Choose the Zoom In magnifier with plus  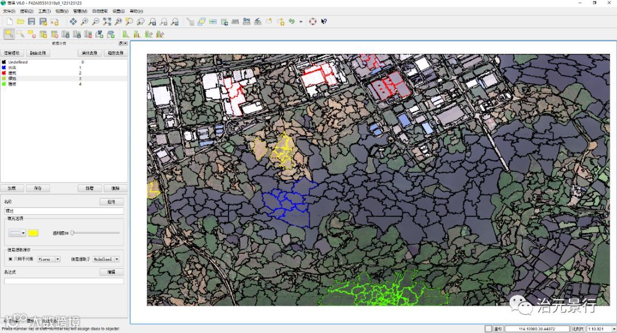[x=84, y=22]
